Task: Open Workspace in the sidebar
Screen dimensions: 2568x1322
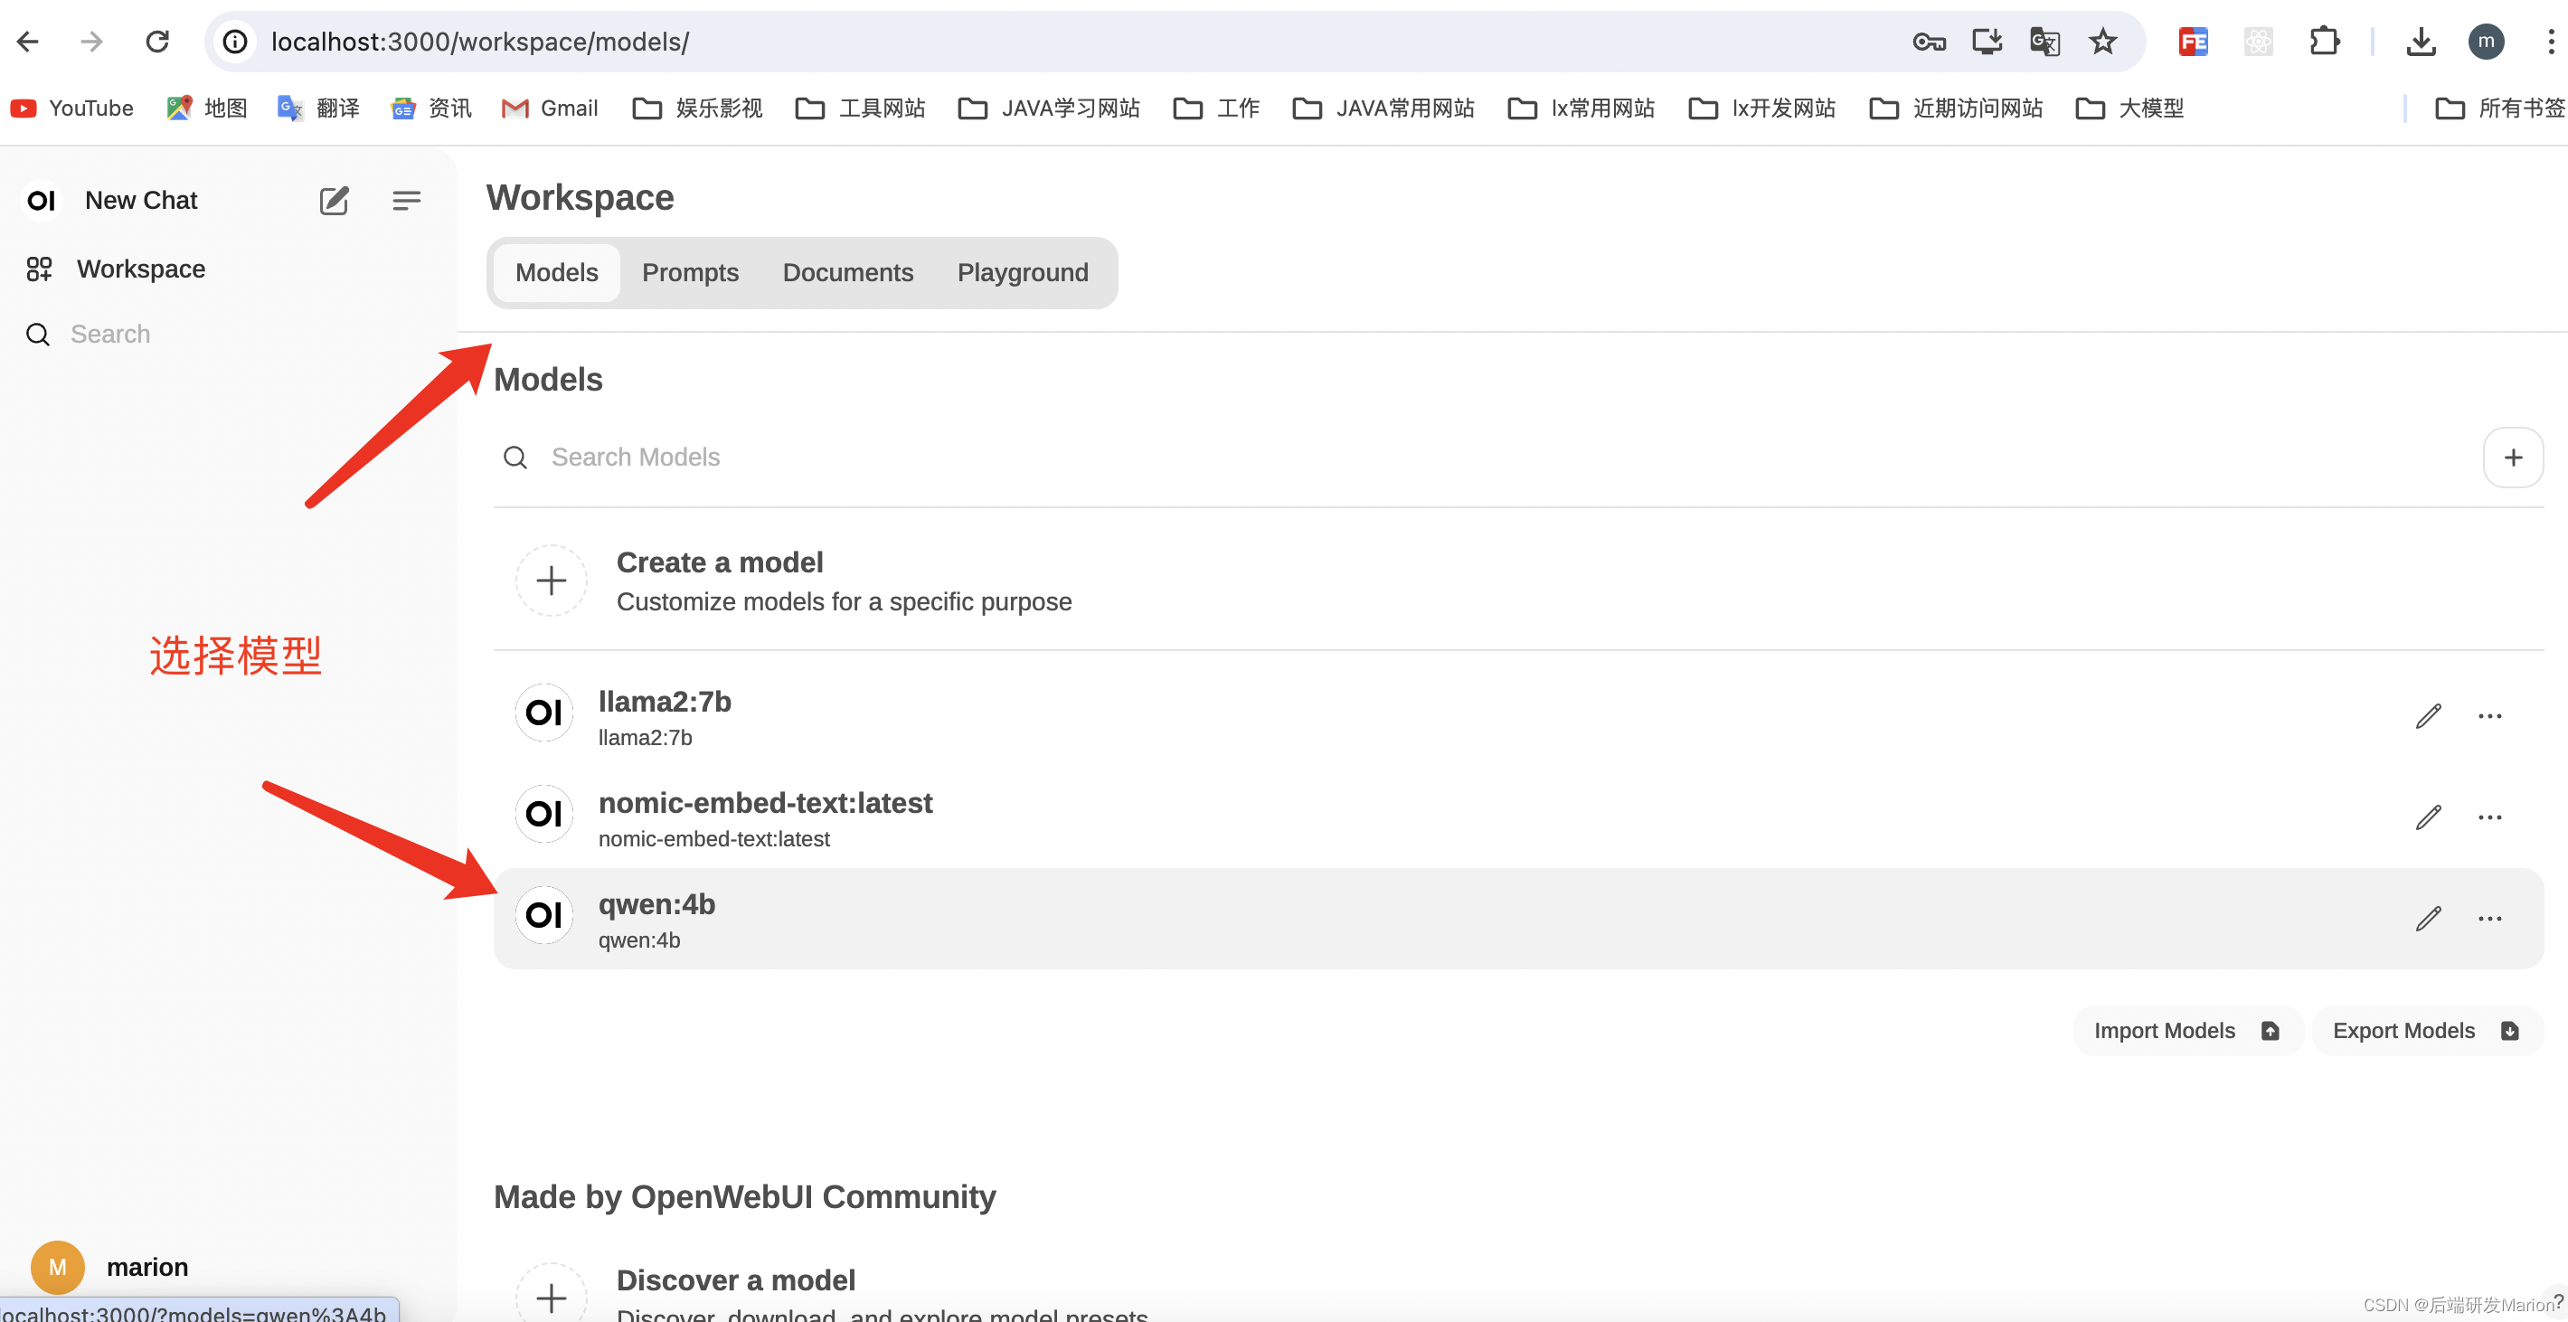Action: pyautogui.click(x=140, y=269)
